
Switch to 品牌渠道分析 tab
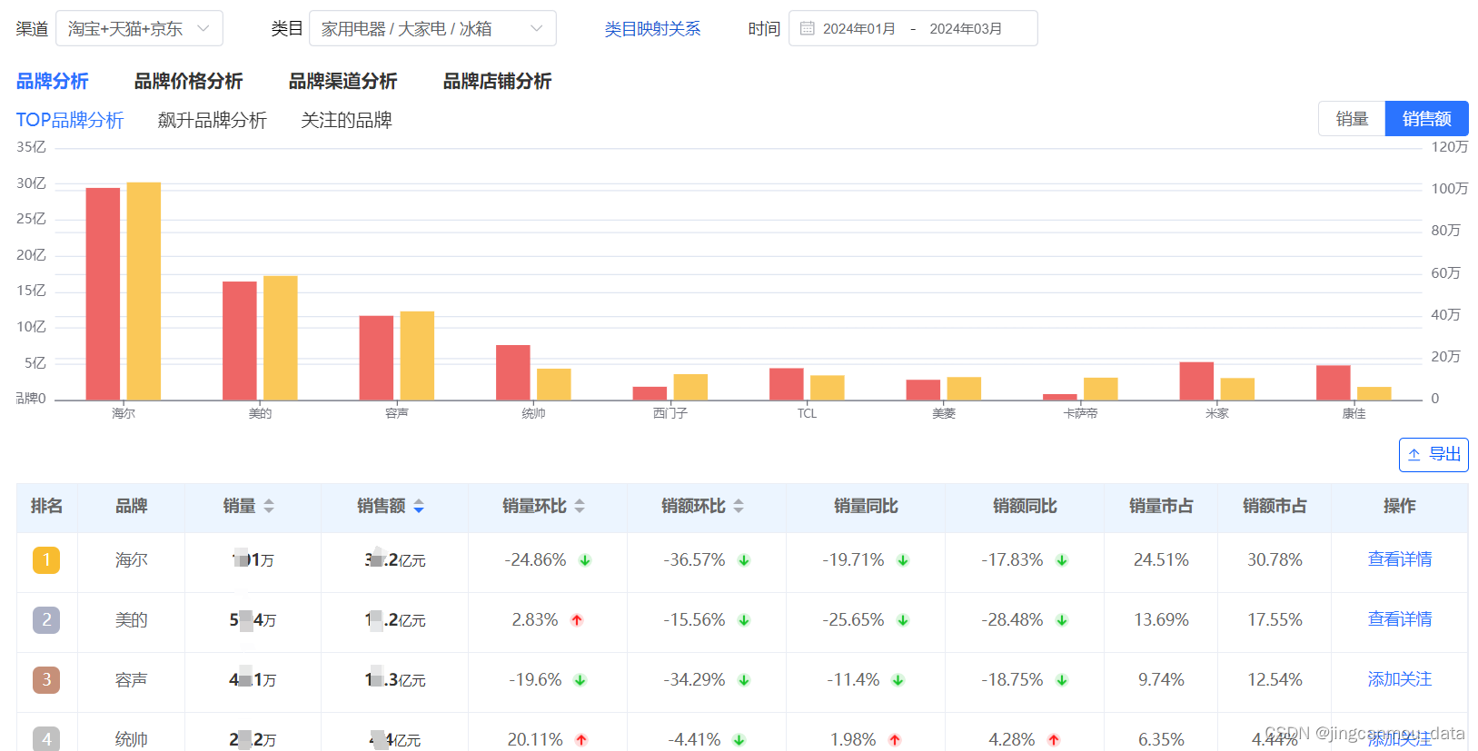point(342,81)
